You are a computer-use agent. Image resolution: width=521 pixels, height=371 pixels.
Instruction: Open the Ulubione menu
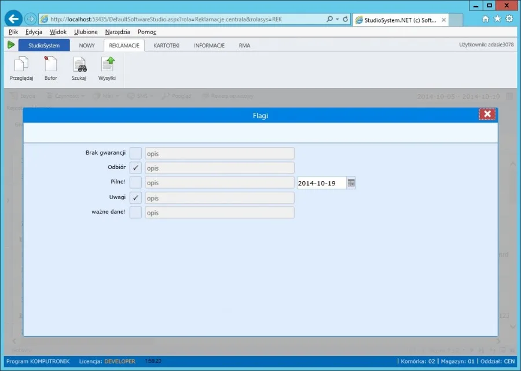click(x=86, y=32)
